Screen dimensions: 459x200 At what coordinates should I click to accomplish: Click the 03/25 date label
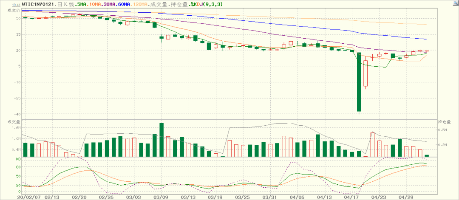coord(243,197)
